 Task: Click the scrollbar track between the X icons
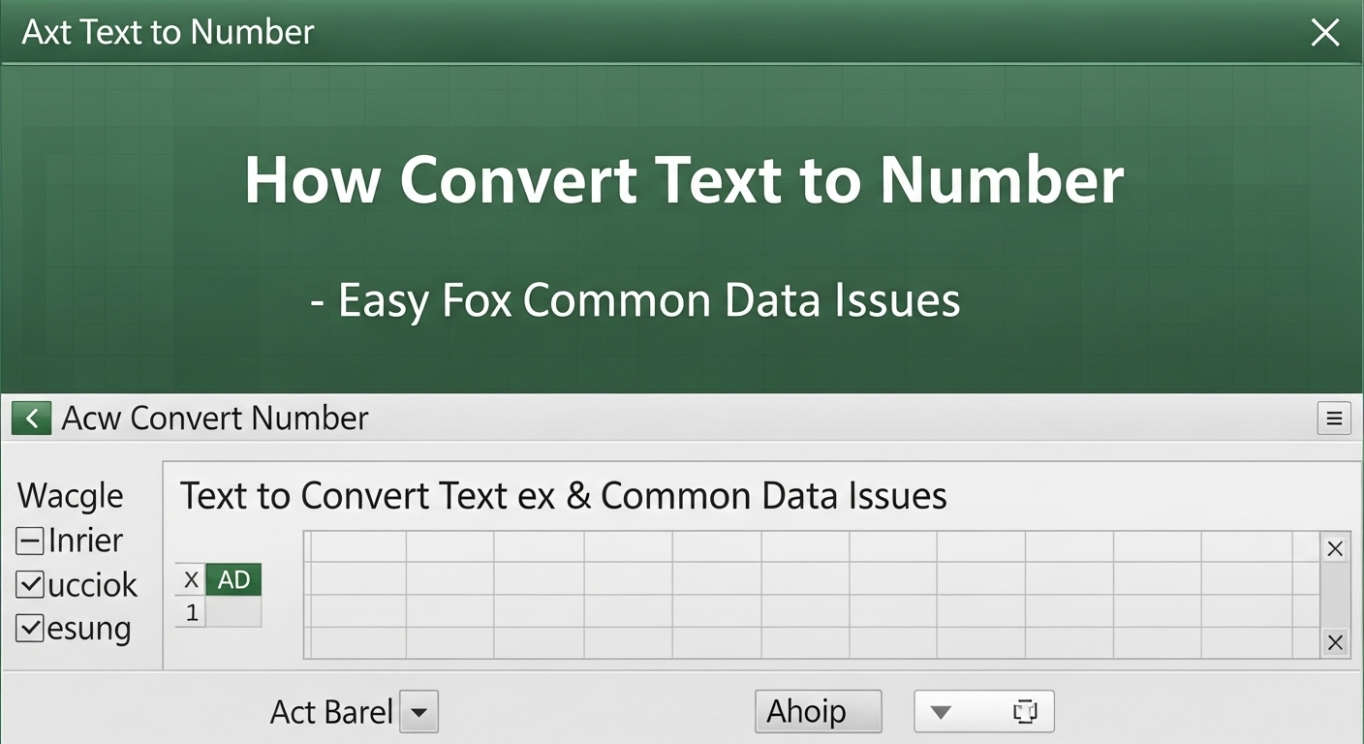tap(1334, 595)
